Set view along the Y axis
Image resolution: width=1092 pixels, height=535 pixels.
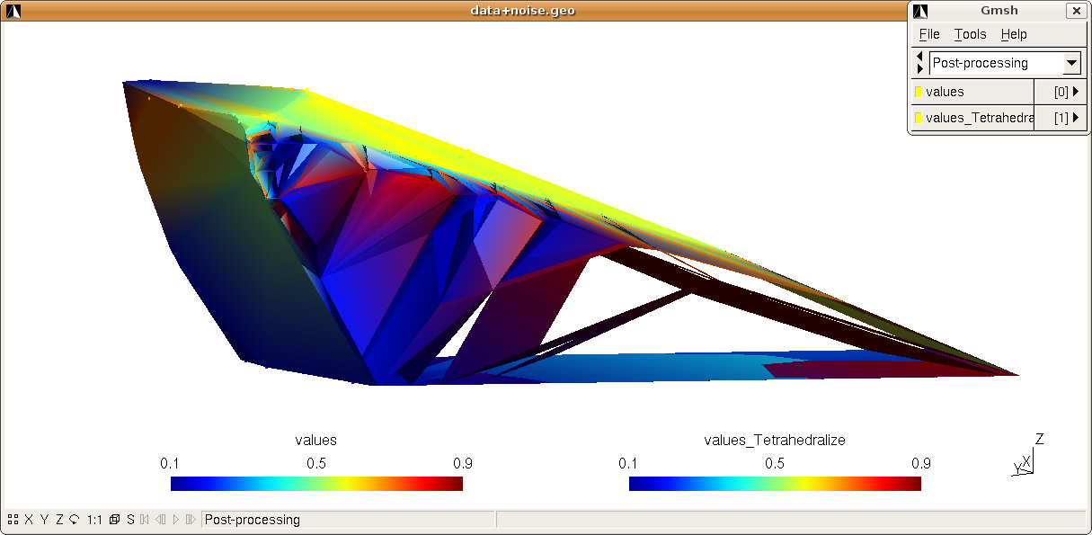pyautogui.click(x=44, y=520)
